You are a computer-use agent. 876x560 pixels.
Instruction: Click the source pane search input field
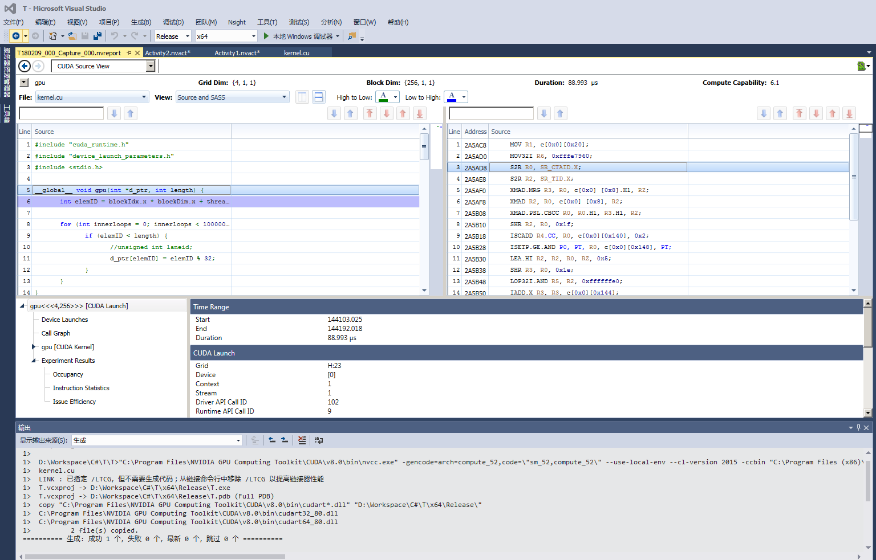[x=61, y=113]
